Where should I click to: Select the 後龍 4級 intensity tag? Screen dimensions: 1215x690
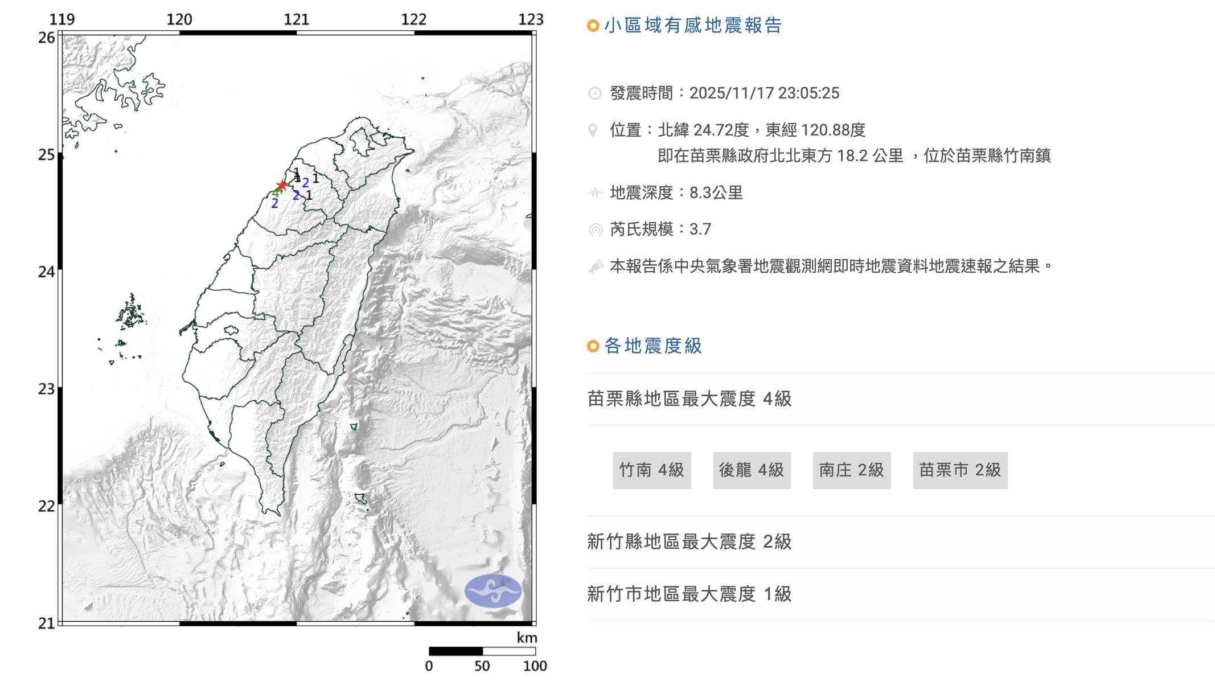[752, 470]
